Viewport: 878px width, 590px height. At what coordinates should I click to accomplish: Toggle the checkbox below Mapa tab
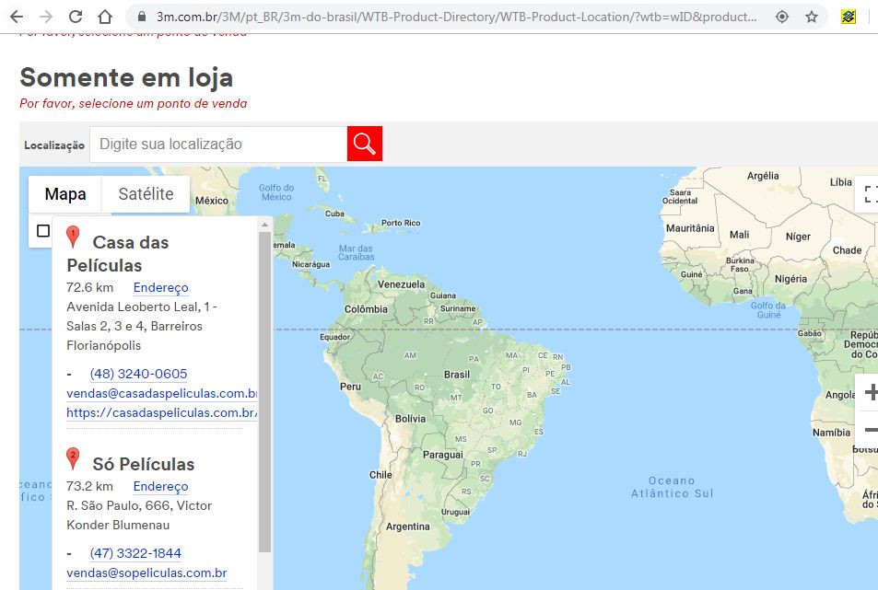click(43, 231)
